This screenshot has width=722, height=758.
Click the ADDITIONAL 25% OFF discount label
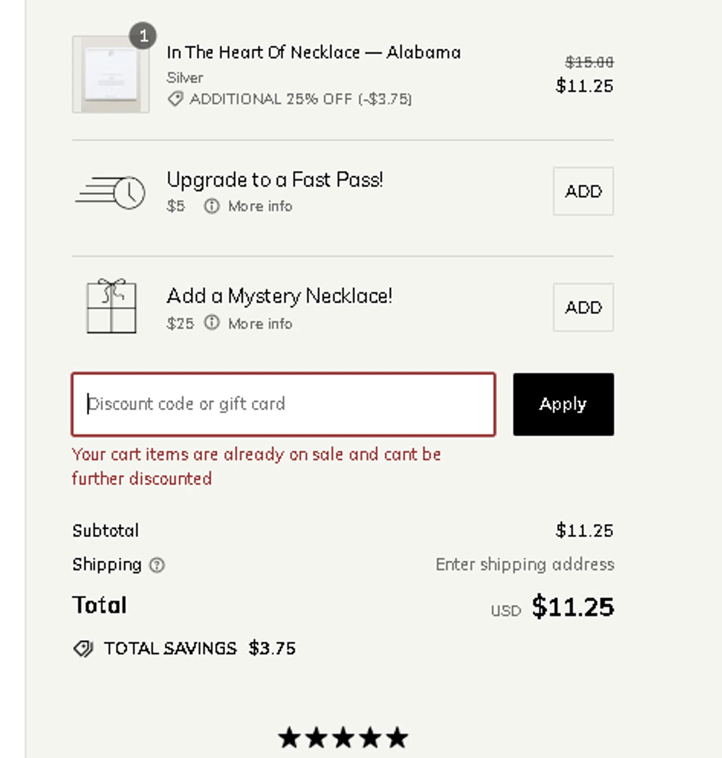click(300, 99)
